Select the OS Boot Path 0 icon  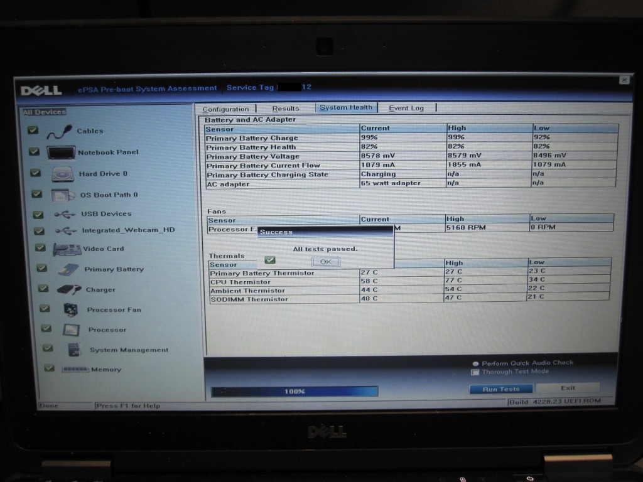pos(63,195)
